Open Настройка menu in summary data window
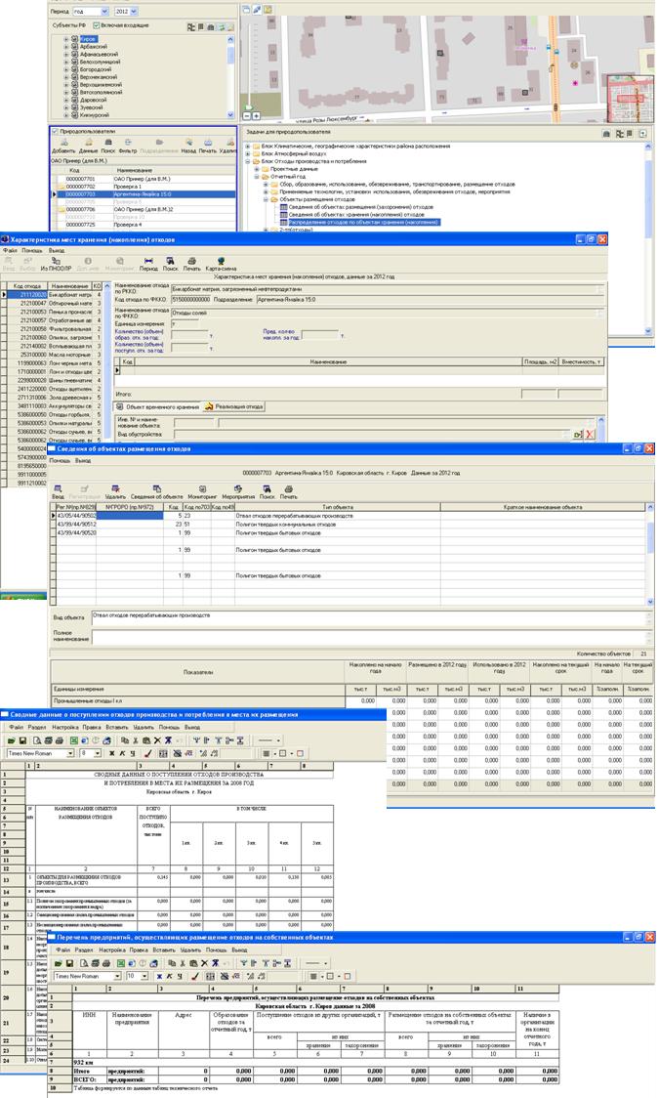Screen dimensions: 658x1098 65,728
